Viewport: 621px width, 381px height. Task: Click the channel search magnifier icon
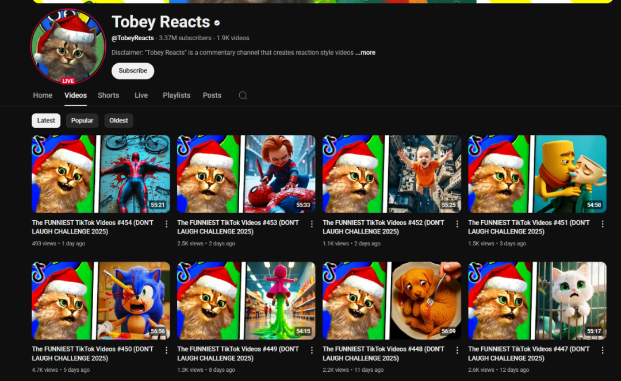pos(243,95)
